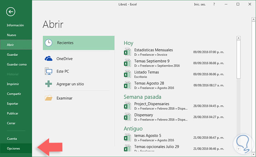
Task: Click the Este PC computer icon
Action: coord(48,71)
